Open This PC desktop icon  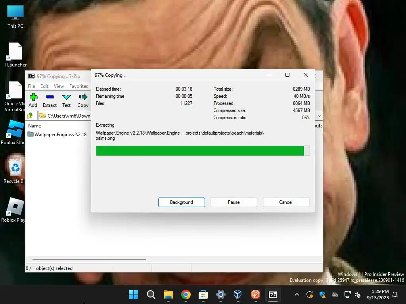(x=15, y=17)
